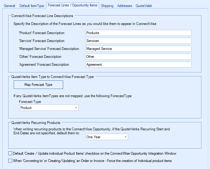
Task: Click the Map Forecast Type button
Action: [x=38, y=85]
